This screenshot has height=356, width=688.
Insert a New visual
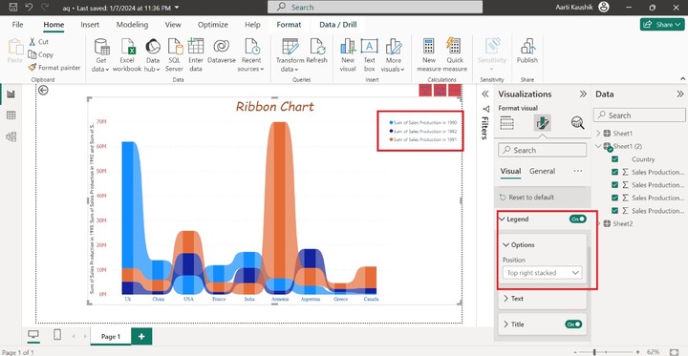[348, 54]
